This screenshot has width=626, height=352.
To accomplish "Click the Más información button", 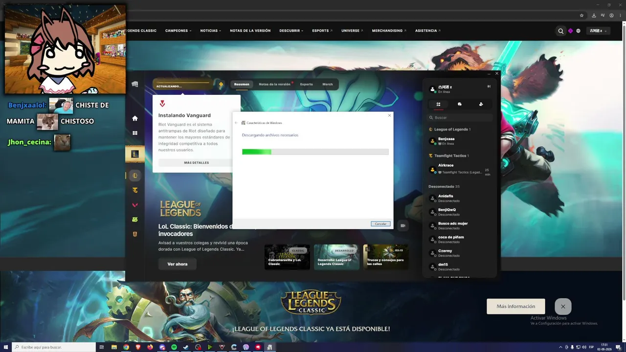I will pos(516,307).
